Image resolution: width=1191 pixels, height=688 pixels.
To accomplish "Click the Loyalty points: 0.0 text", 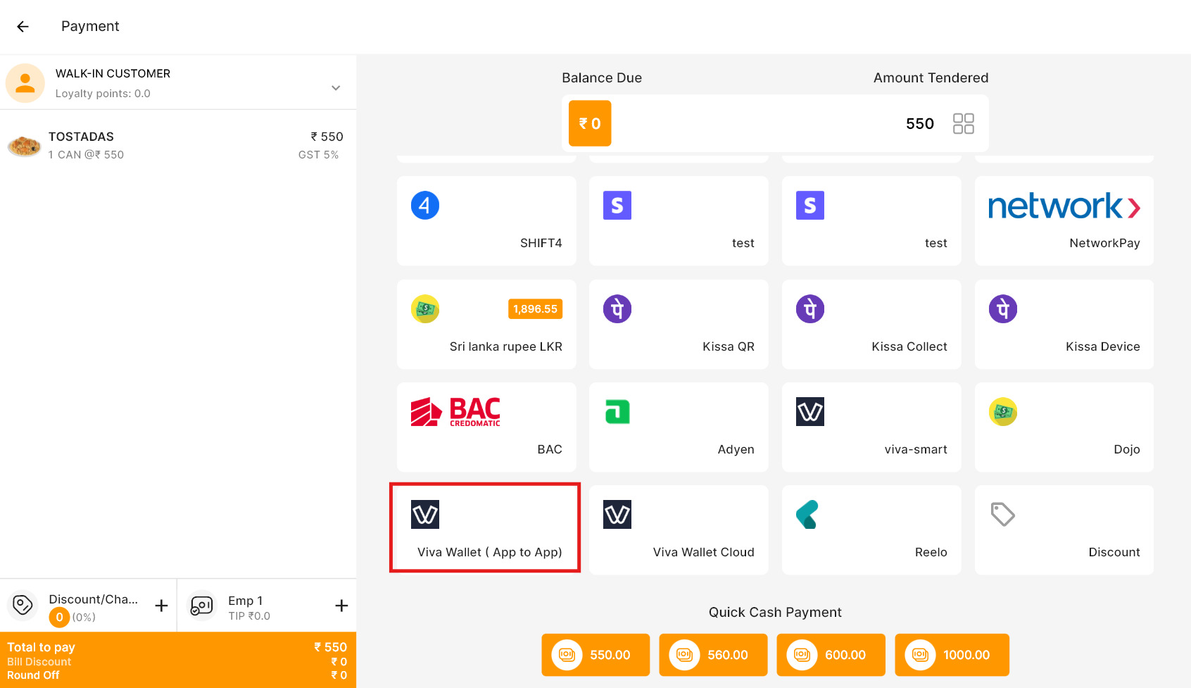I will (x=103, y=94).
